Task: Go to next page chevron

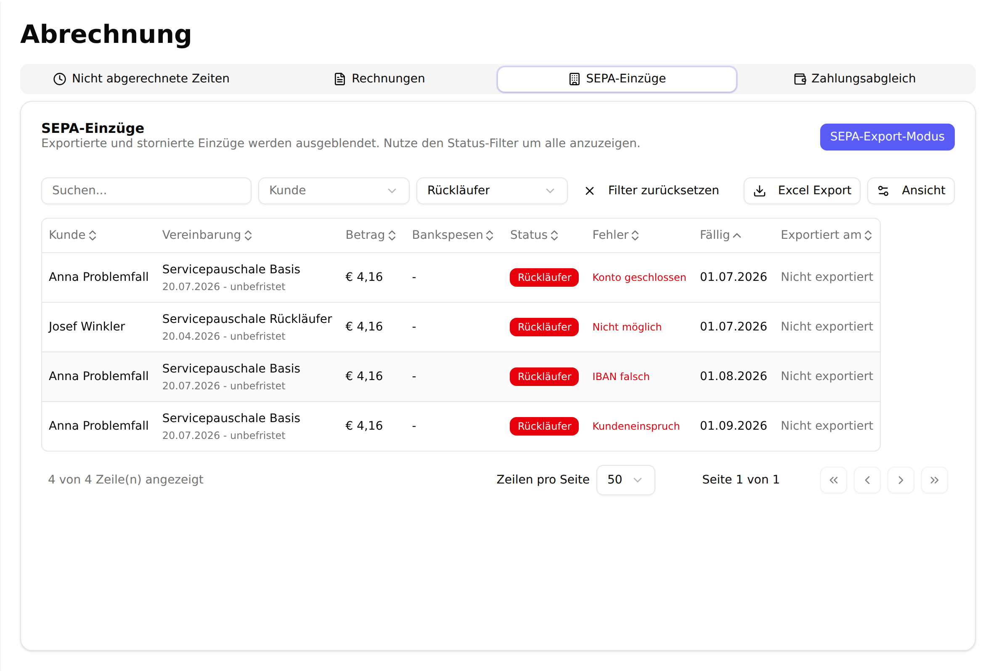Action: point(901,480)
